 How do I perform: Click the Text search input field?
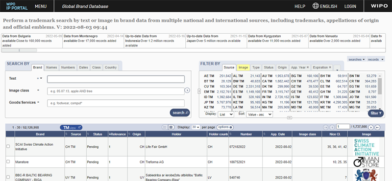(x=116, y=79)
